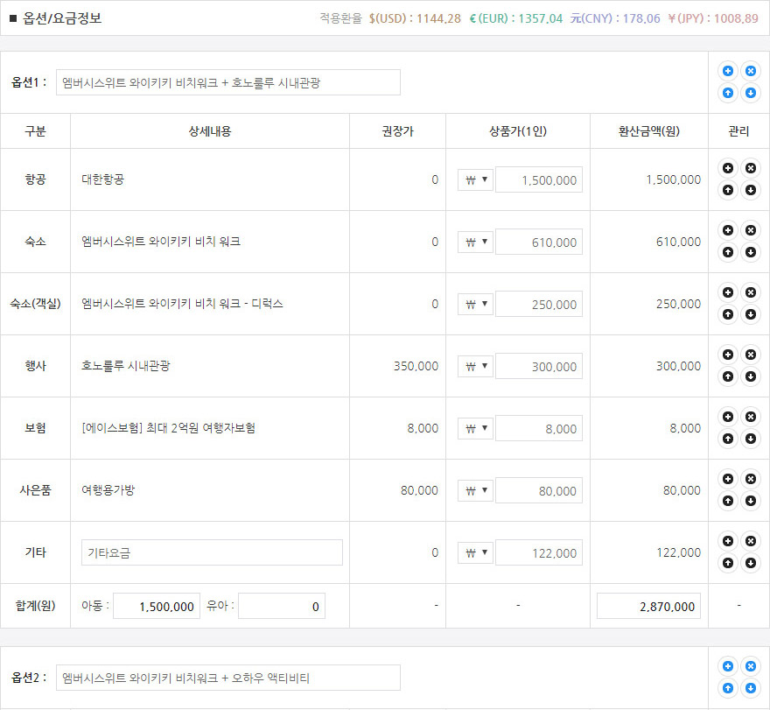Viewport: 770px width, 710px height.
Task: Edit the 기타 price field 122,000
Action: coord(539,552)
